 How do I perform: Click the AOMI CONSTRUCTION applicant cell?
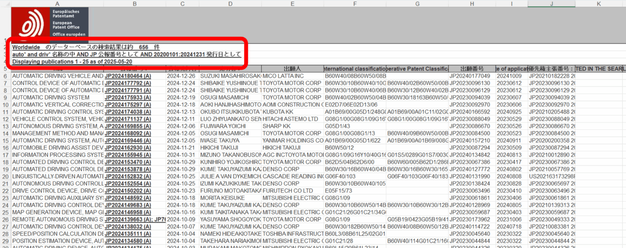(x=292, y=104)
